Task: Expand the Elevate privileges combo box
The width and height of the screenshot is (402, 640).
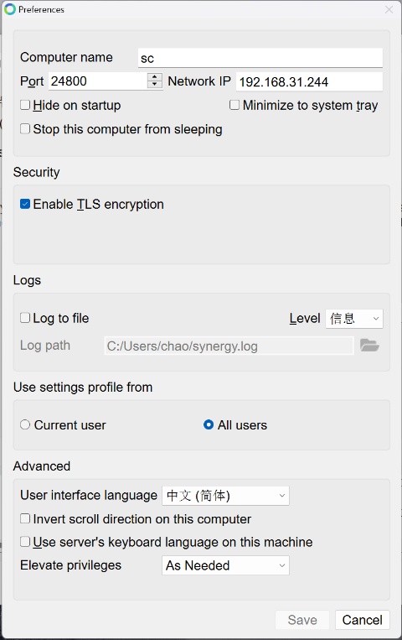Action: 225,565
